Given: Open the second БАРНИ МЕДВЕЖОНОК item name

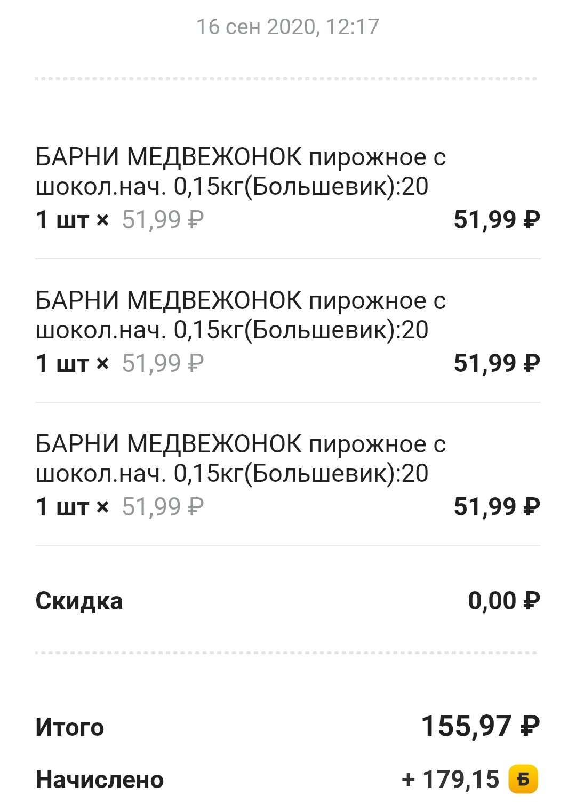Looking at the screenshot, I should (x=241, y=315).
